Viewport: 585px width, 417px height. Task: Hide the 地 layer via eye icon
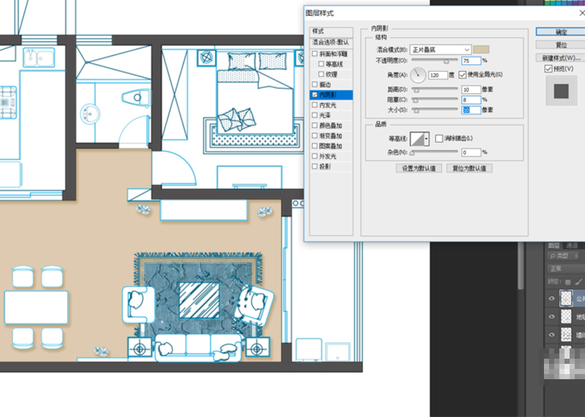[x=552, y=317]
